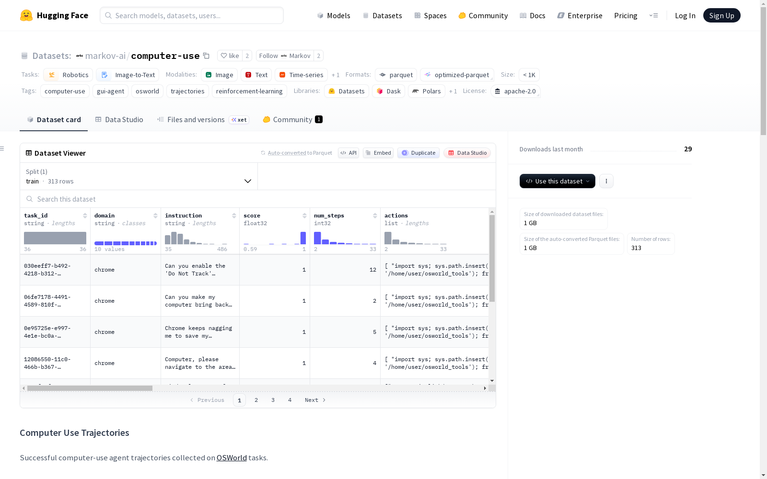The width and height of the screenshot is (767, 479).
Task: Go to Spaces
Action: (x=430, y=15)
